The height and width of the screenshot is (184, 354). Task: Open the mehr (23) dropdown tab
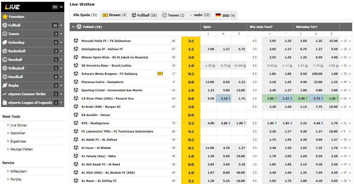[200, 15]
